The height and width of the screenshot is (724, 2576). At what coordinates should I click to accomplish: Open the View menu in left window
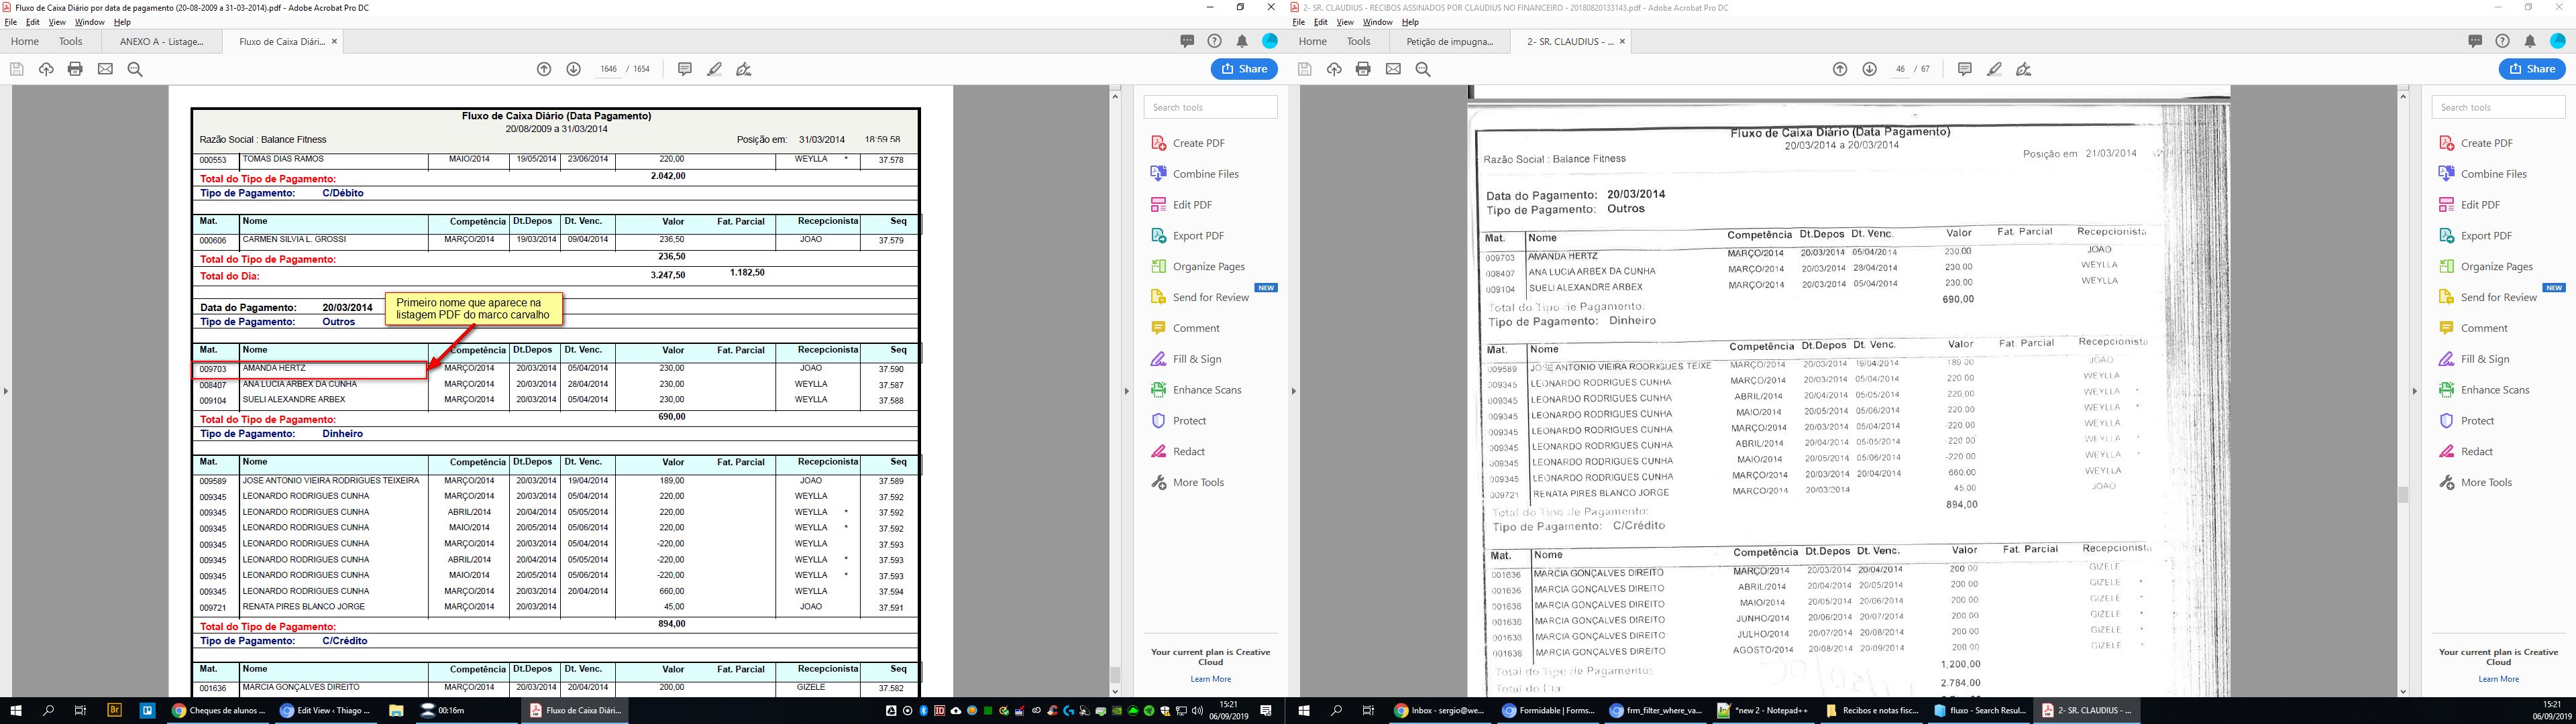pyautogui.click(x=57, y=22)
